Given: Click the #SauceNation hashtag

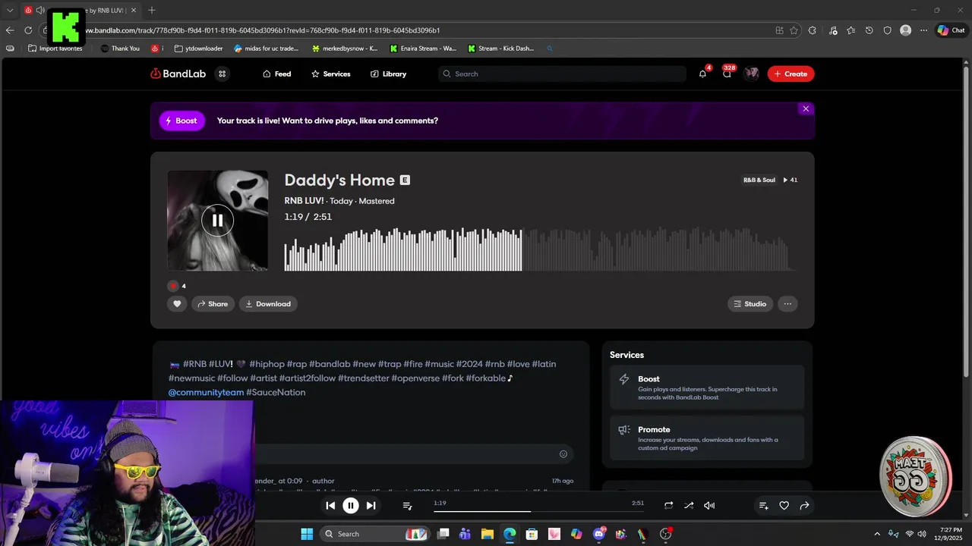Looking at the screenshot, I should coord(276,392).
